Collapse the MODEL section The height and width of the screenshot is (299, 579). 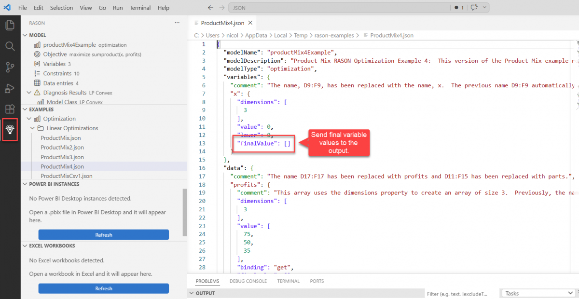click(25, 35)
